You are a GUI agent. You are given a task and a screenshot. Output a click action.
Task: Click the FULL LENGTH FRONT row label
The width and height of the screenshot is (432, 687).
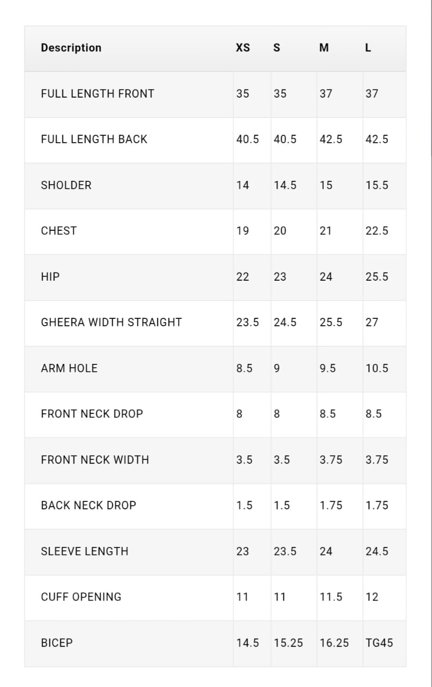(98, 93)
